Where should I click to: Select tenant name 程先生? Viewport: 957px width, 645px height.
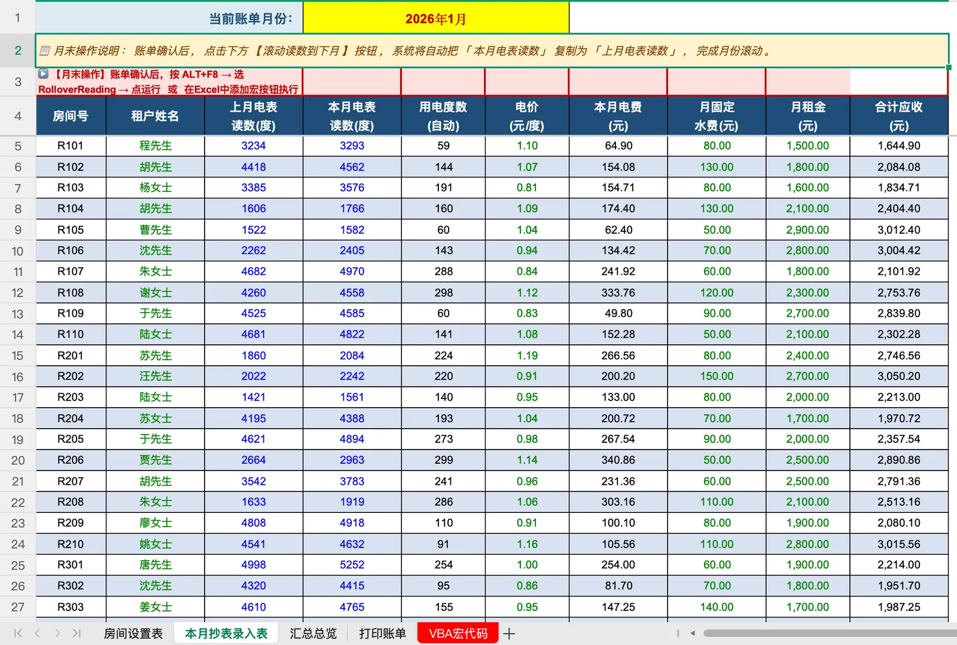point(156,146)
